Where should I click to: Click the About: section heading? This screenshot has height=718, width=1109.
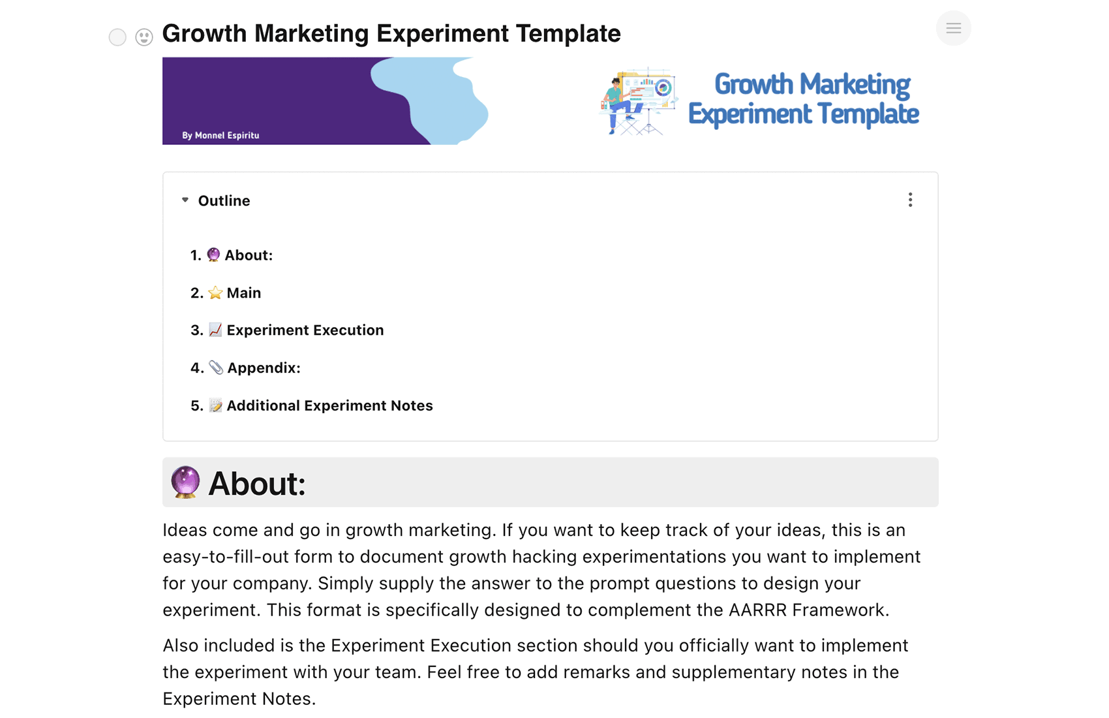click(x=257, y=484)
